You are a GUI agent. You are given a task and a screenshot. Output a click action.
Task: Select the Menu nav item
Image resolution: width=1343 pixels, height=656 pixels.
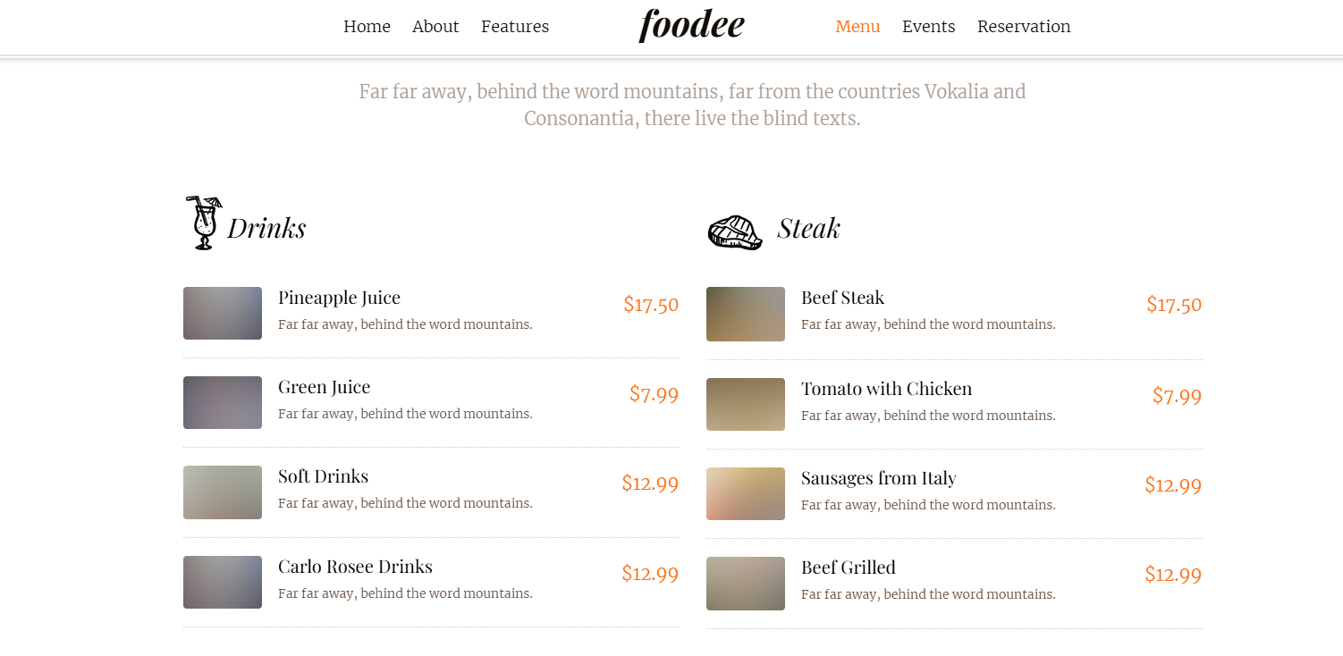tap(857, 27)
